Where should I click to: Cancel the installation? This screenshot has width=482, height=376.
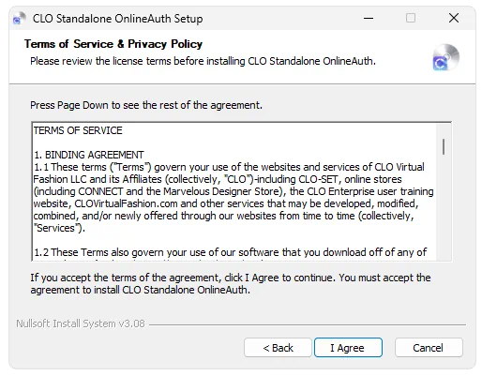[429, 348]
